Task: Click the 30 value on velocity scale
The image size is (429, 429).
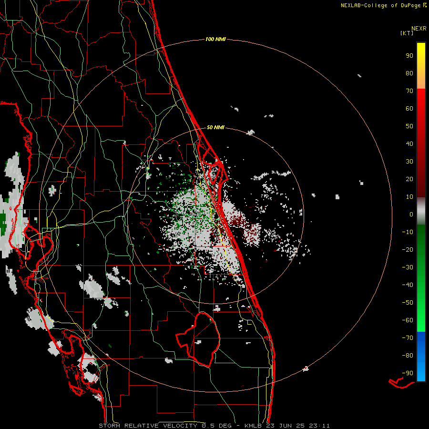Action: (x=409, y=162)
